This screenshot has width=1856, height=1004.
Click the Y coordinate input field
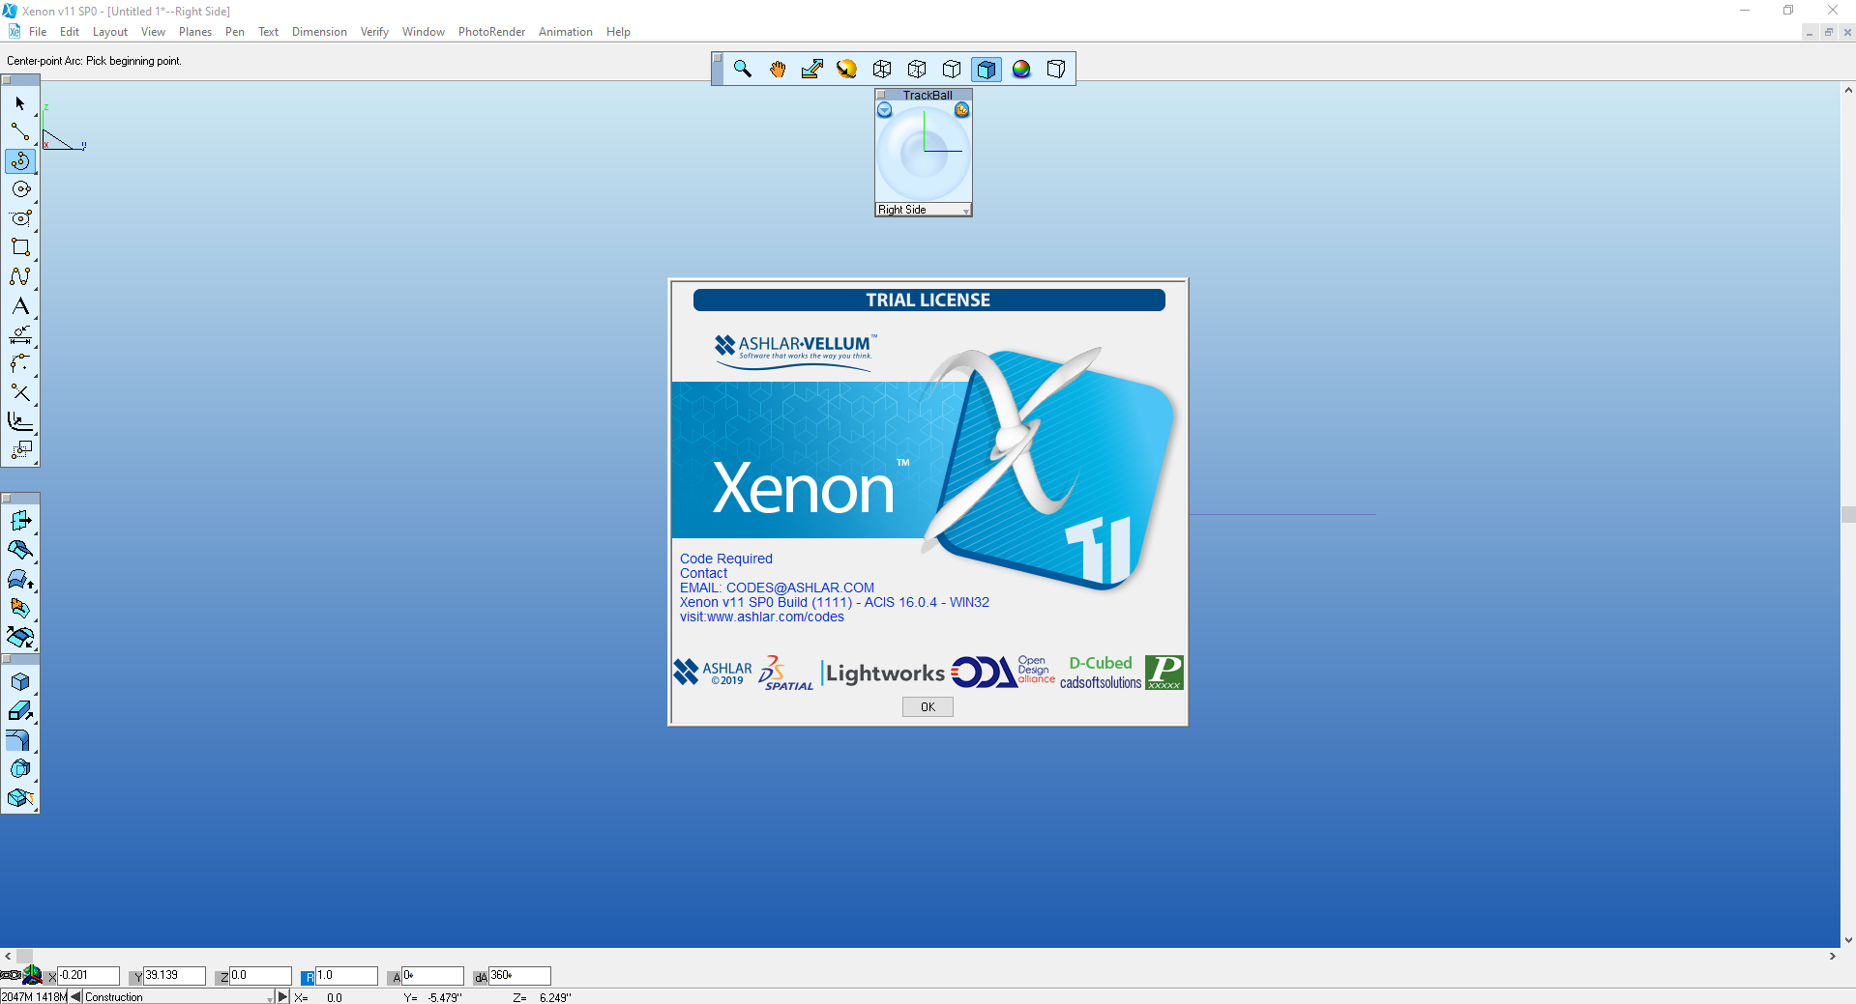174,976
